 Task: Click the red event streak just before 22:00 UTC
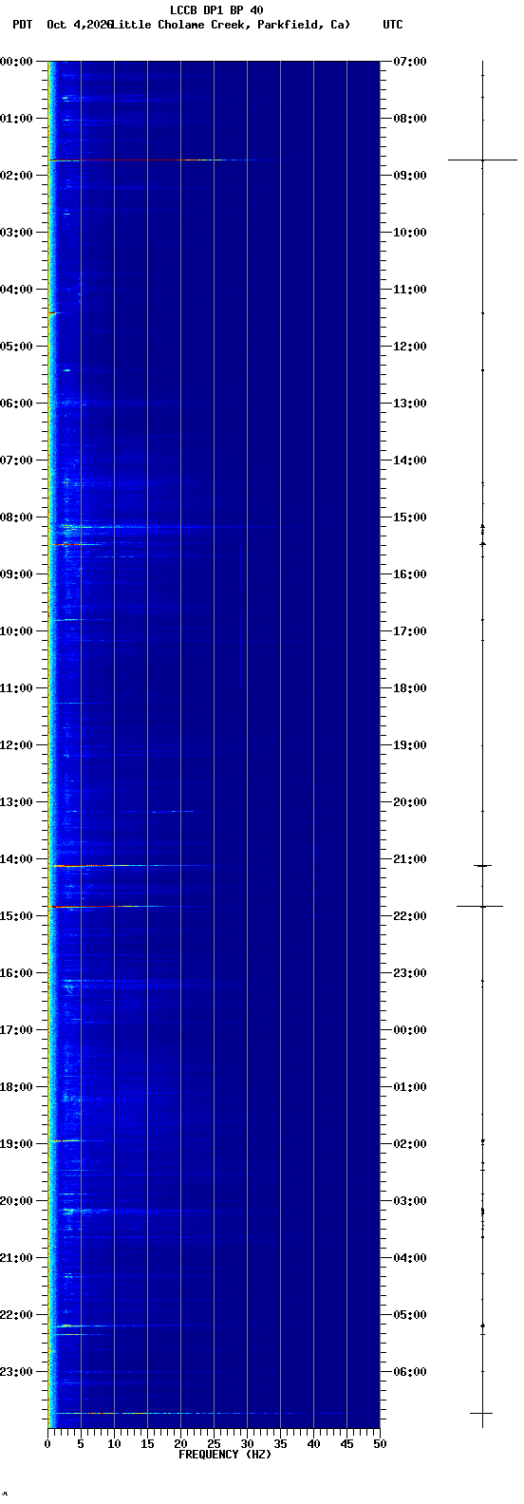coord(109,907)
